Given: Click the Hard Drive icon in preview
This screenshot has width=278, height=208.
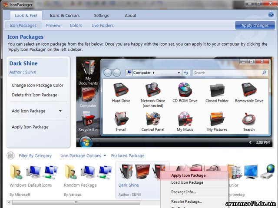Looking at the screenshot, I should pyautogui.click(x=121, y=90).
